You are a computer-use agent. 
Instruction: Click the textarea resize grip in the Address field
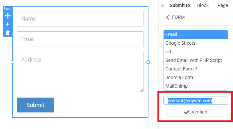click(x=141, y=90)
